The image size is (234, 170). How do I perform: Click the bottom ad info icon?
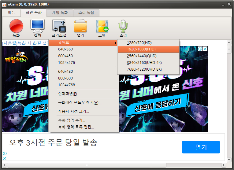[5, 153]
